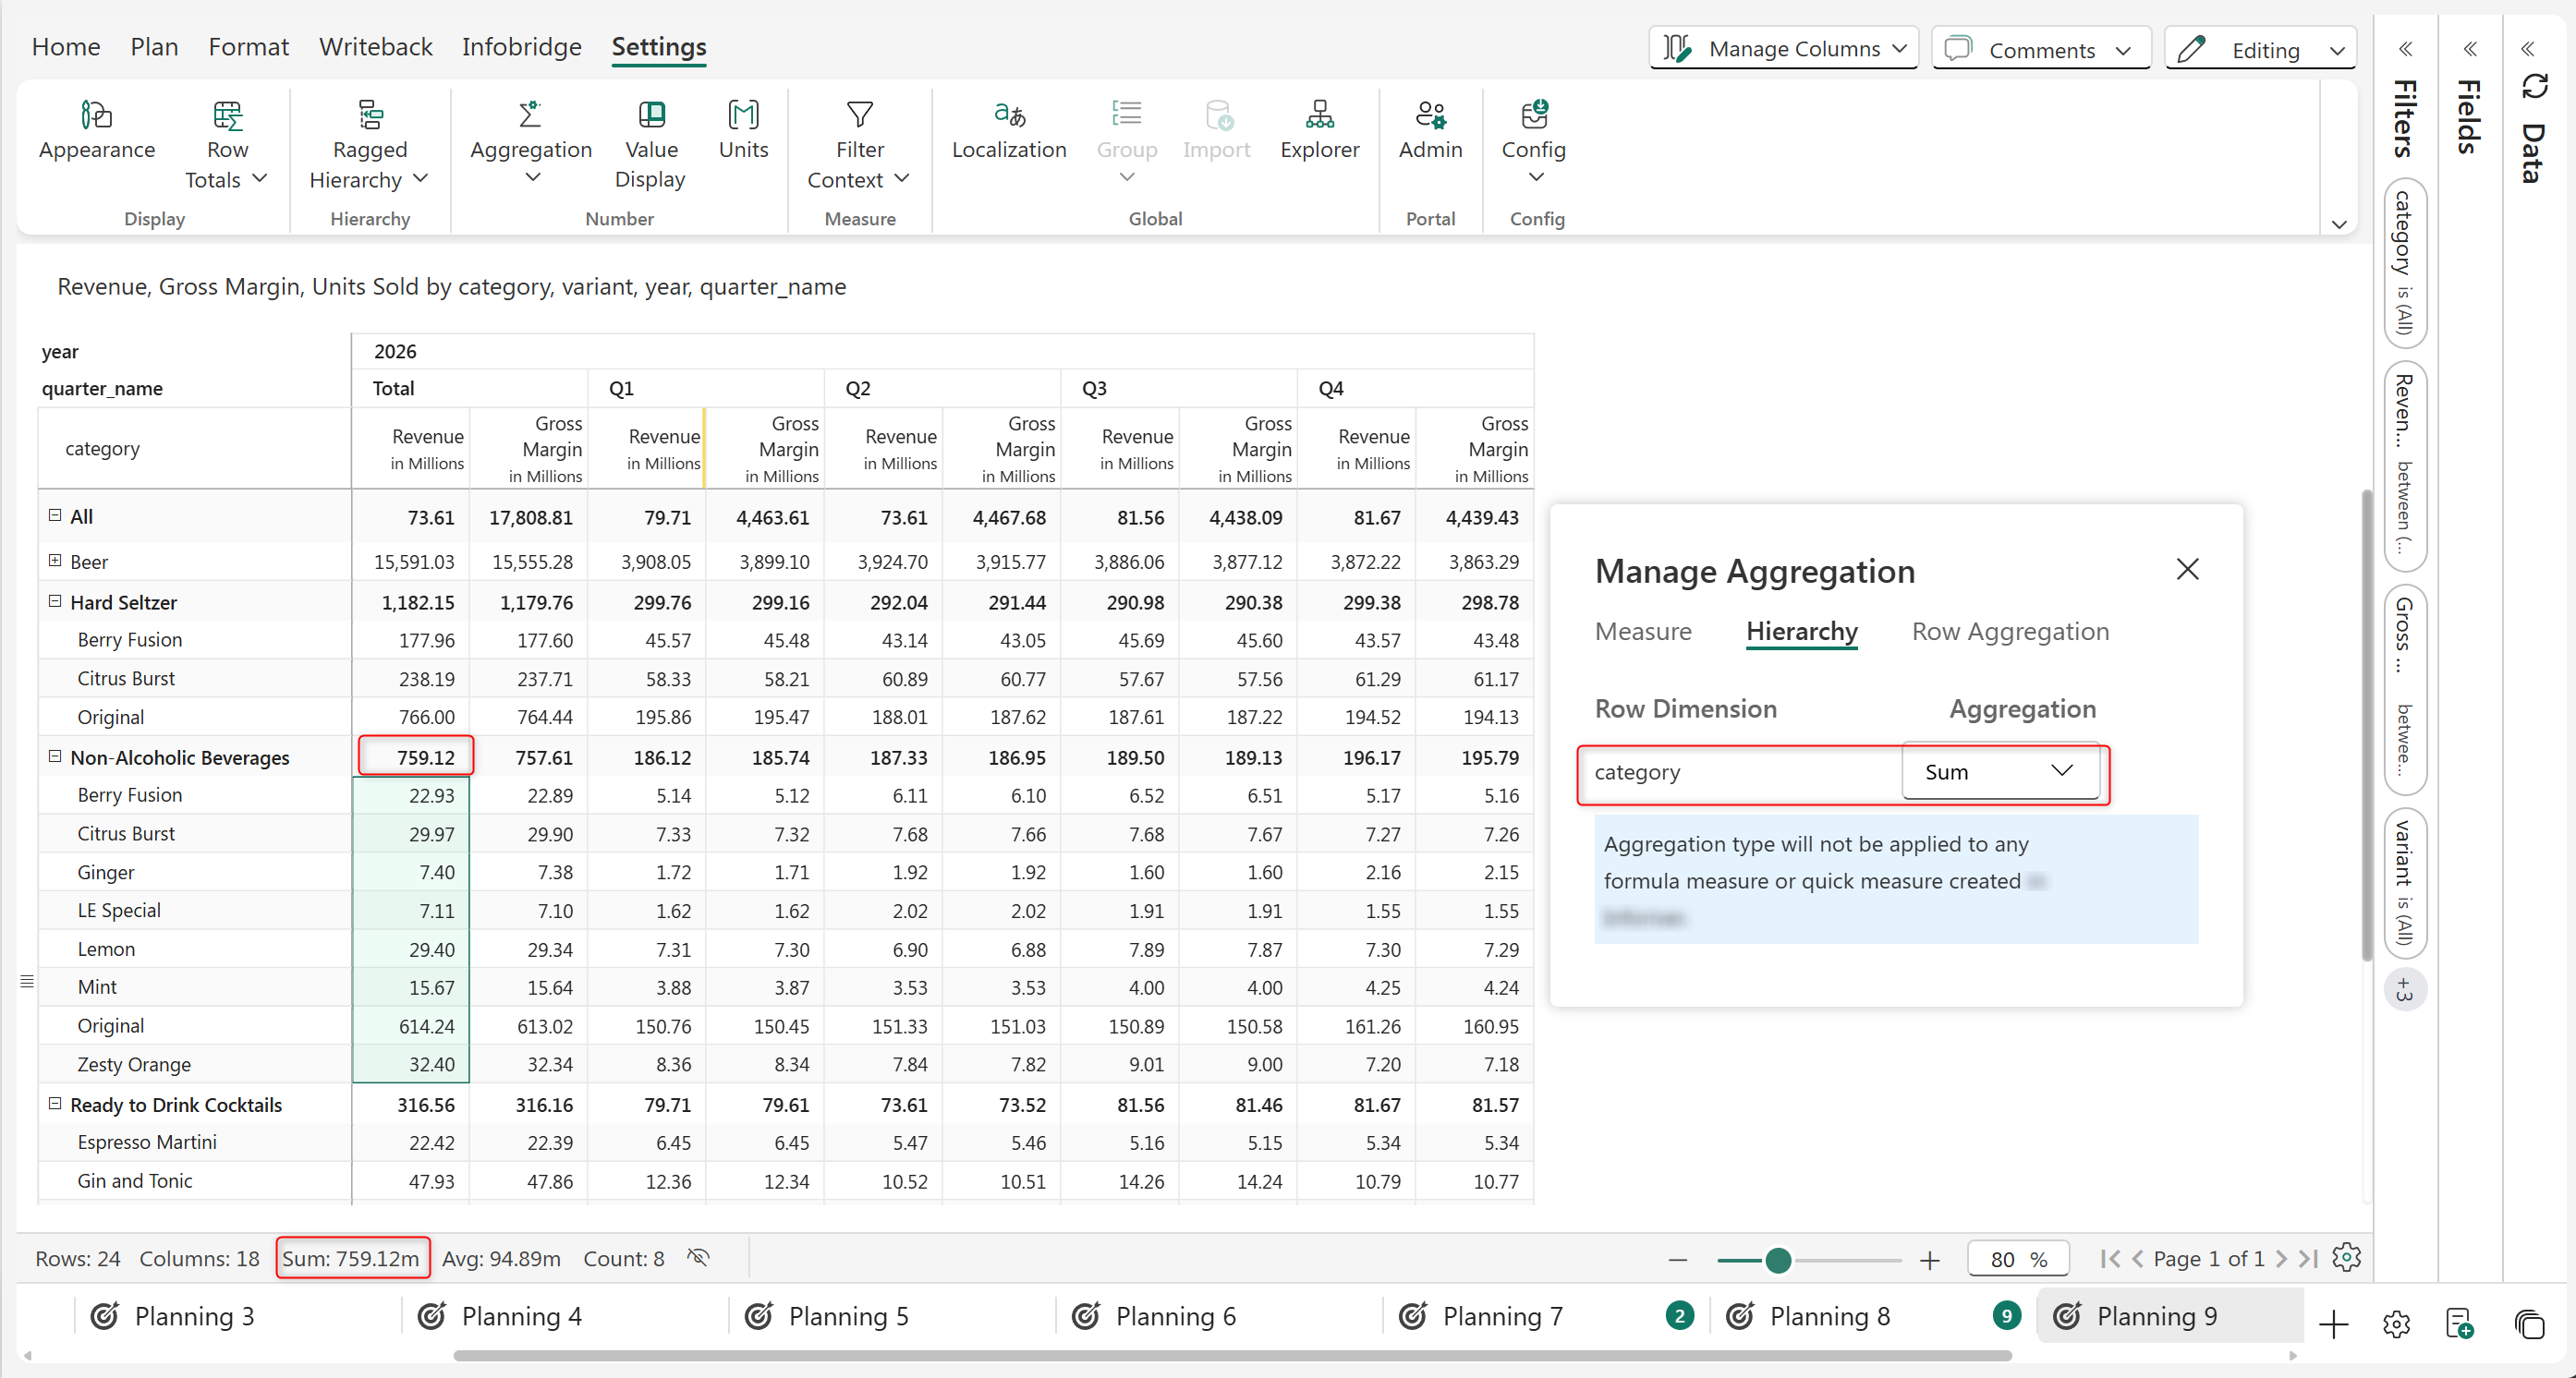Click the Localization icon
Image resolution: width=2576 pixels, height=1378 pixels.
[1008, 116]
